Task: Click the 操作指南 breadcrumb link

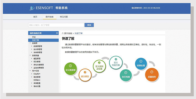Action: (x=68, y=33)
